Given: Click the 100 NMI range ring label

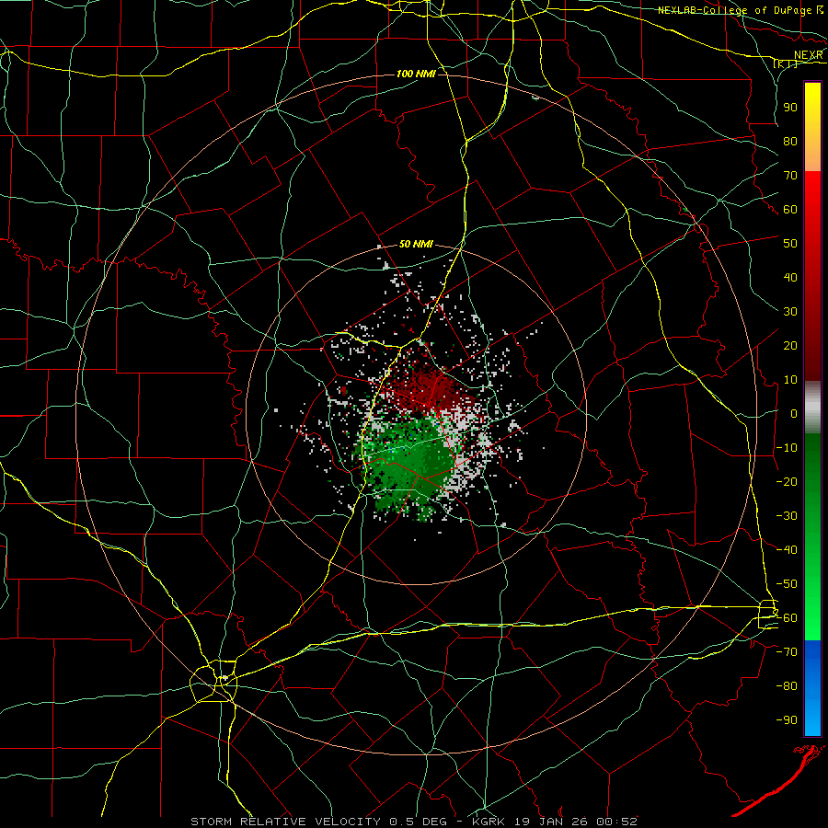Looking at the screenshot, I should click(x=416, y=74).
